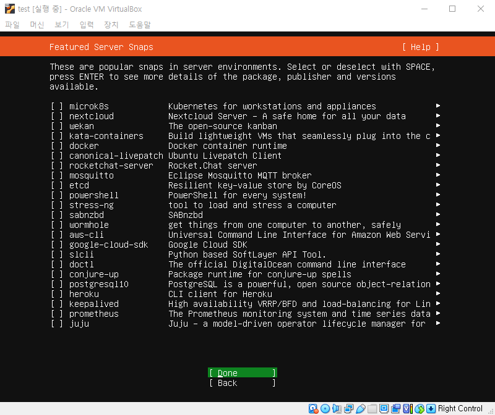Click 'Ubuntu Livepatch Client' description
The height and width of the screenshot is (415, 495).
[x=225, y=156]
